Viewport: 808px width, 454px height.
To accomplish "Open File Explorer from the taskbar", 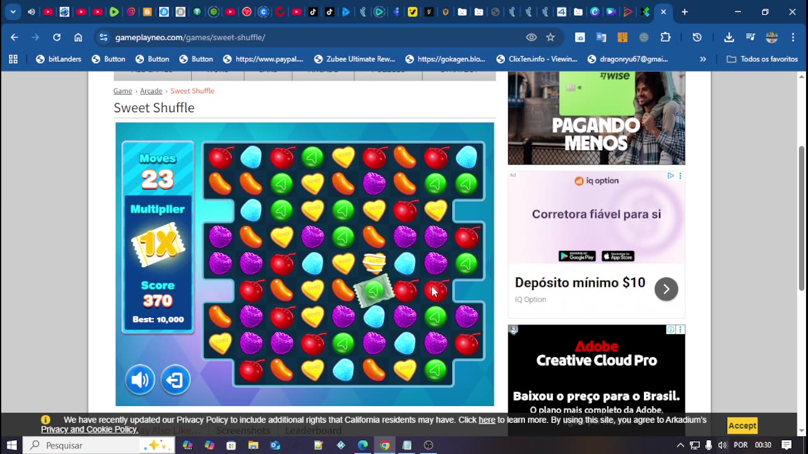I will 253,445.
